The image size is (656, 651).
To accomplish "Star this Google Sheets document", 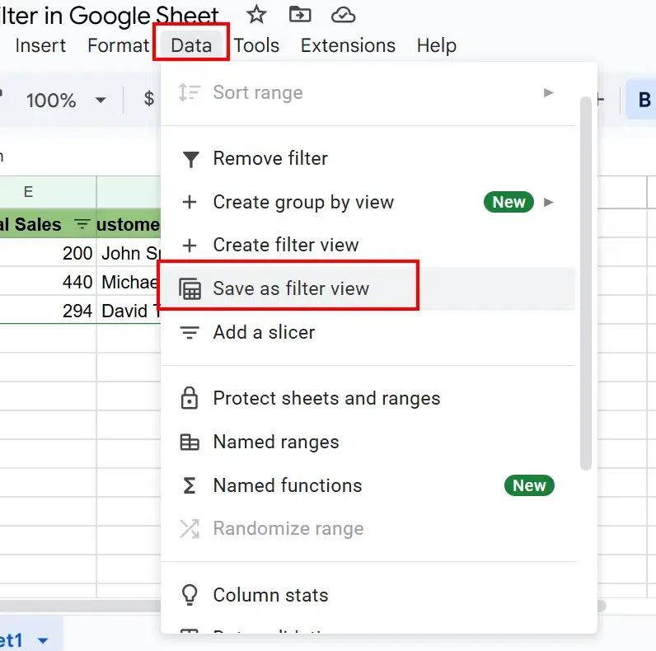I will (x=257, y=14).
